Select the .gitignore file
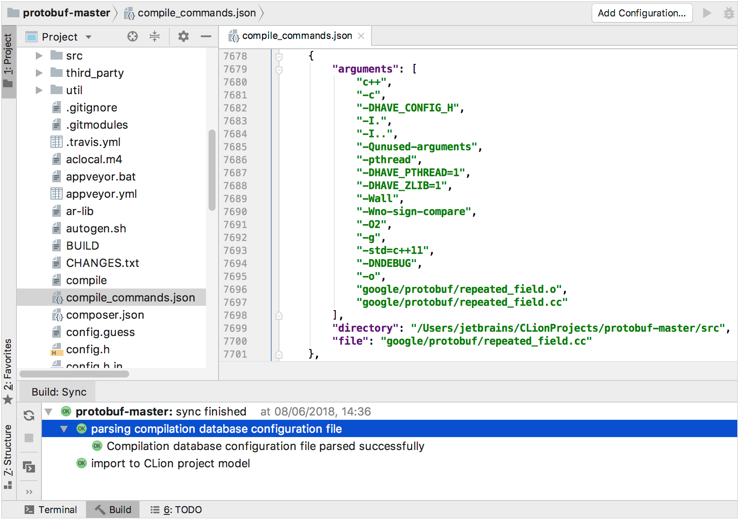Viewport: 739px width, 520px height. tap(92, 108)
